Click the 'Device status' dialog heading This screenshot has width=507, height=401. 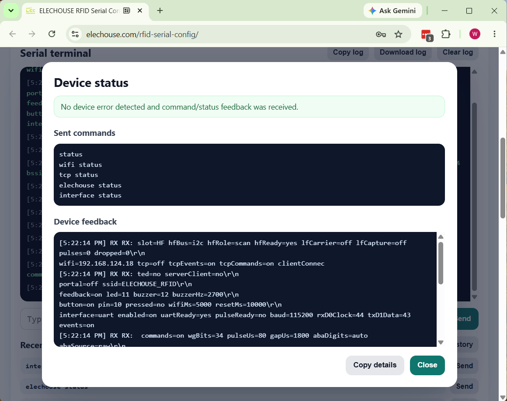pyautogui.click(x=91, y=83)
